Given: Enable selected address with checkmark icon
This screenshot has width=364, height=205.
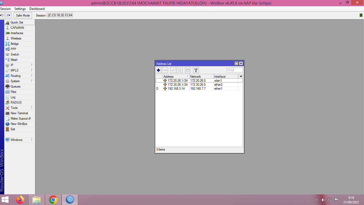Looking at the screenshot, I should coord(173,70).
